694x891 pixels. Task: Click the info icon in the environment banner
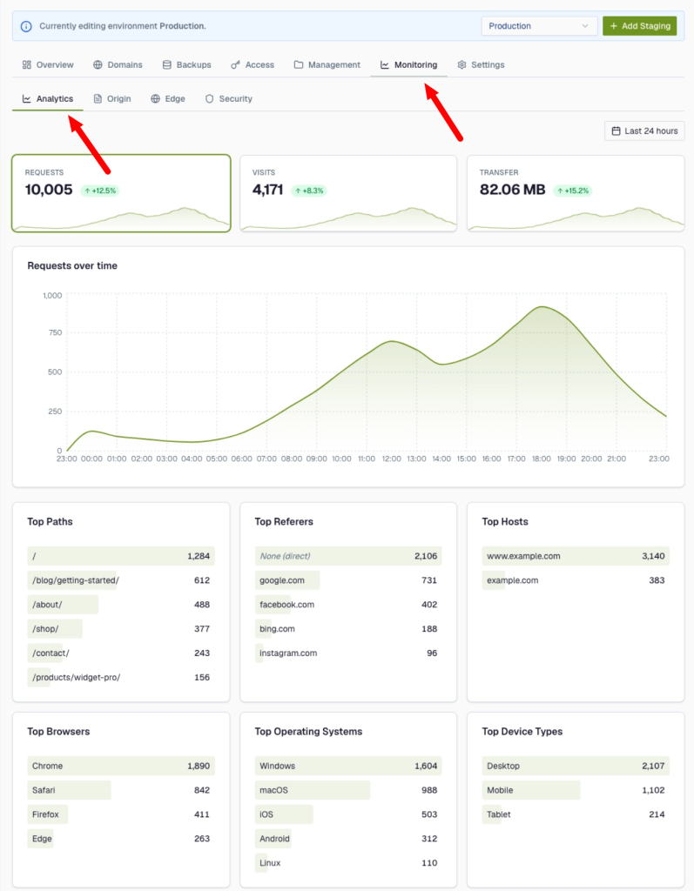click(26, 26)
